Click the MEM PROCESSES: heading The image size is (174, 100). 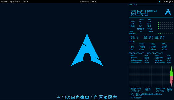tap(155, 53)
